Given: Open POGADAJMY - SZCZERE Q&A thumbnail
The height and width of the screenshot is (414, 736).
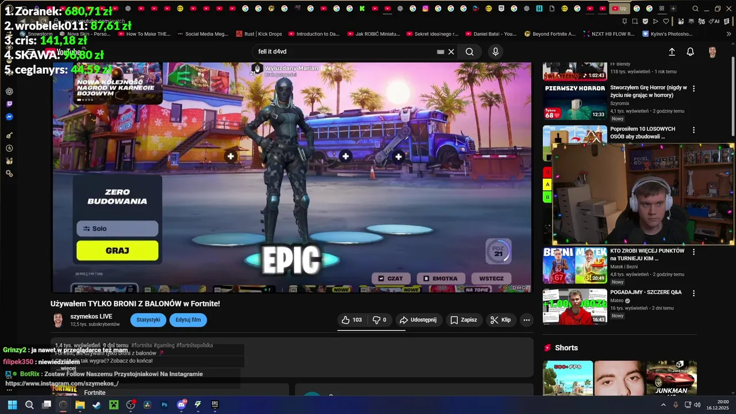Looking at the screenshot, I should [x=575, y=306].
